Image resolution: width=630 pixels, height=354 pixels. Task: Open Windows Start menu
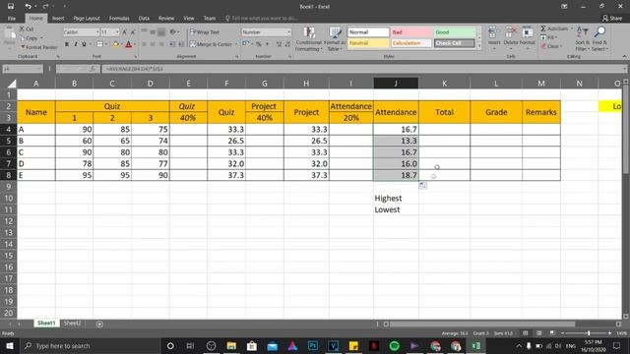click(x=10, y=345)
